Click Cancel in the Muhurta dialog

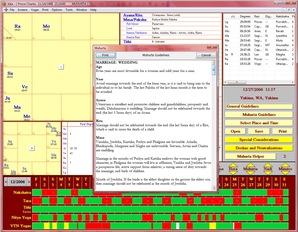(x=206, y=55)
